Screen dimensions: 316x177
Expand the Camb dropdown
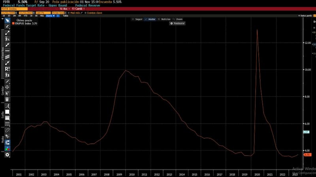pos(78,9)
